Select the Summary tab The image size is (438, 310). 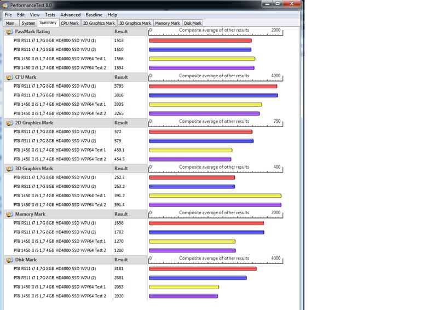(48, 22)
